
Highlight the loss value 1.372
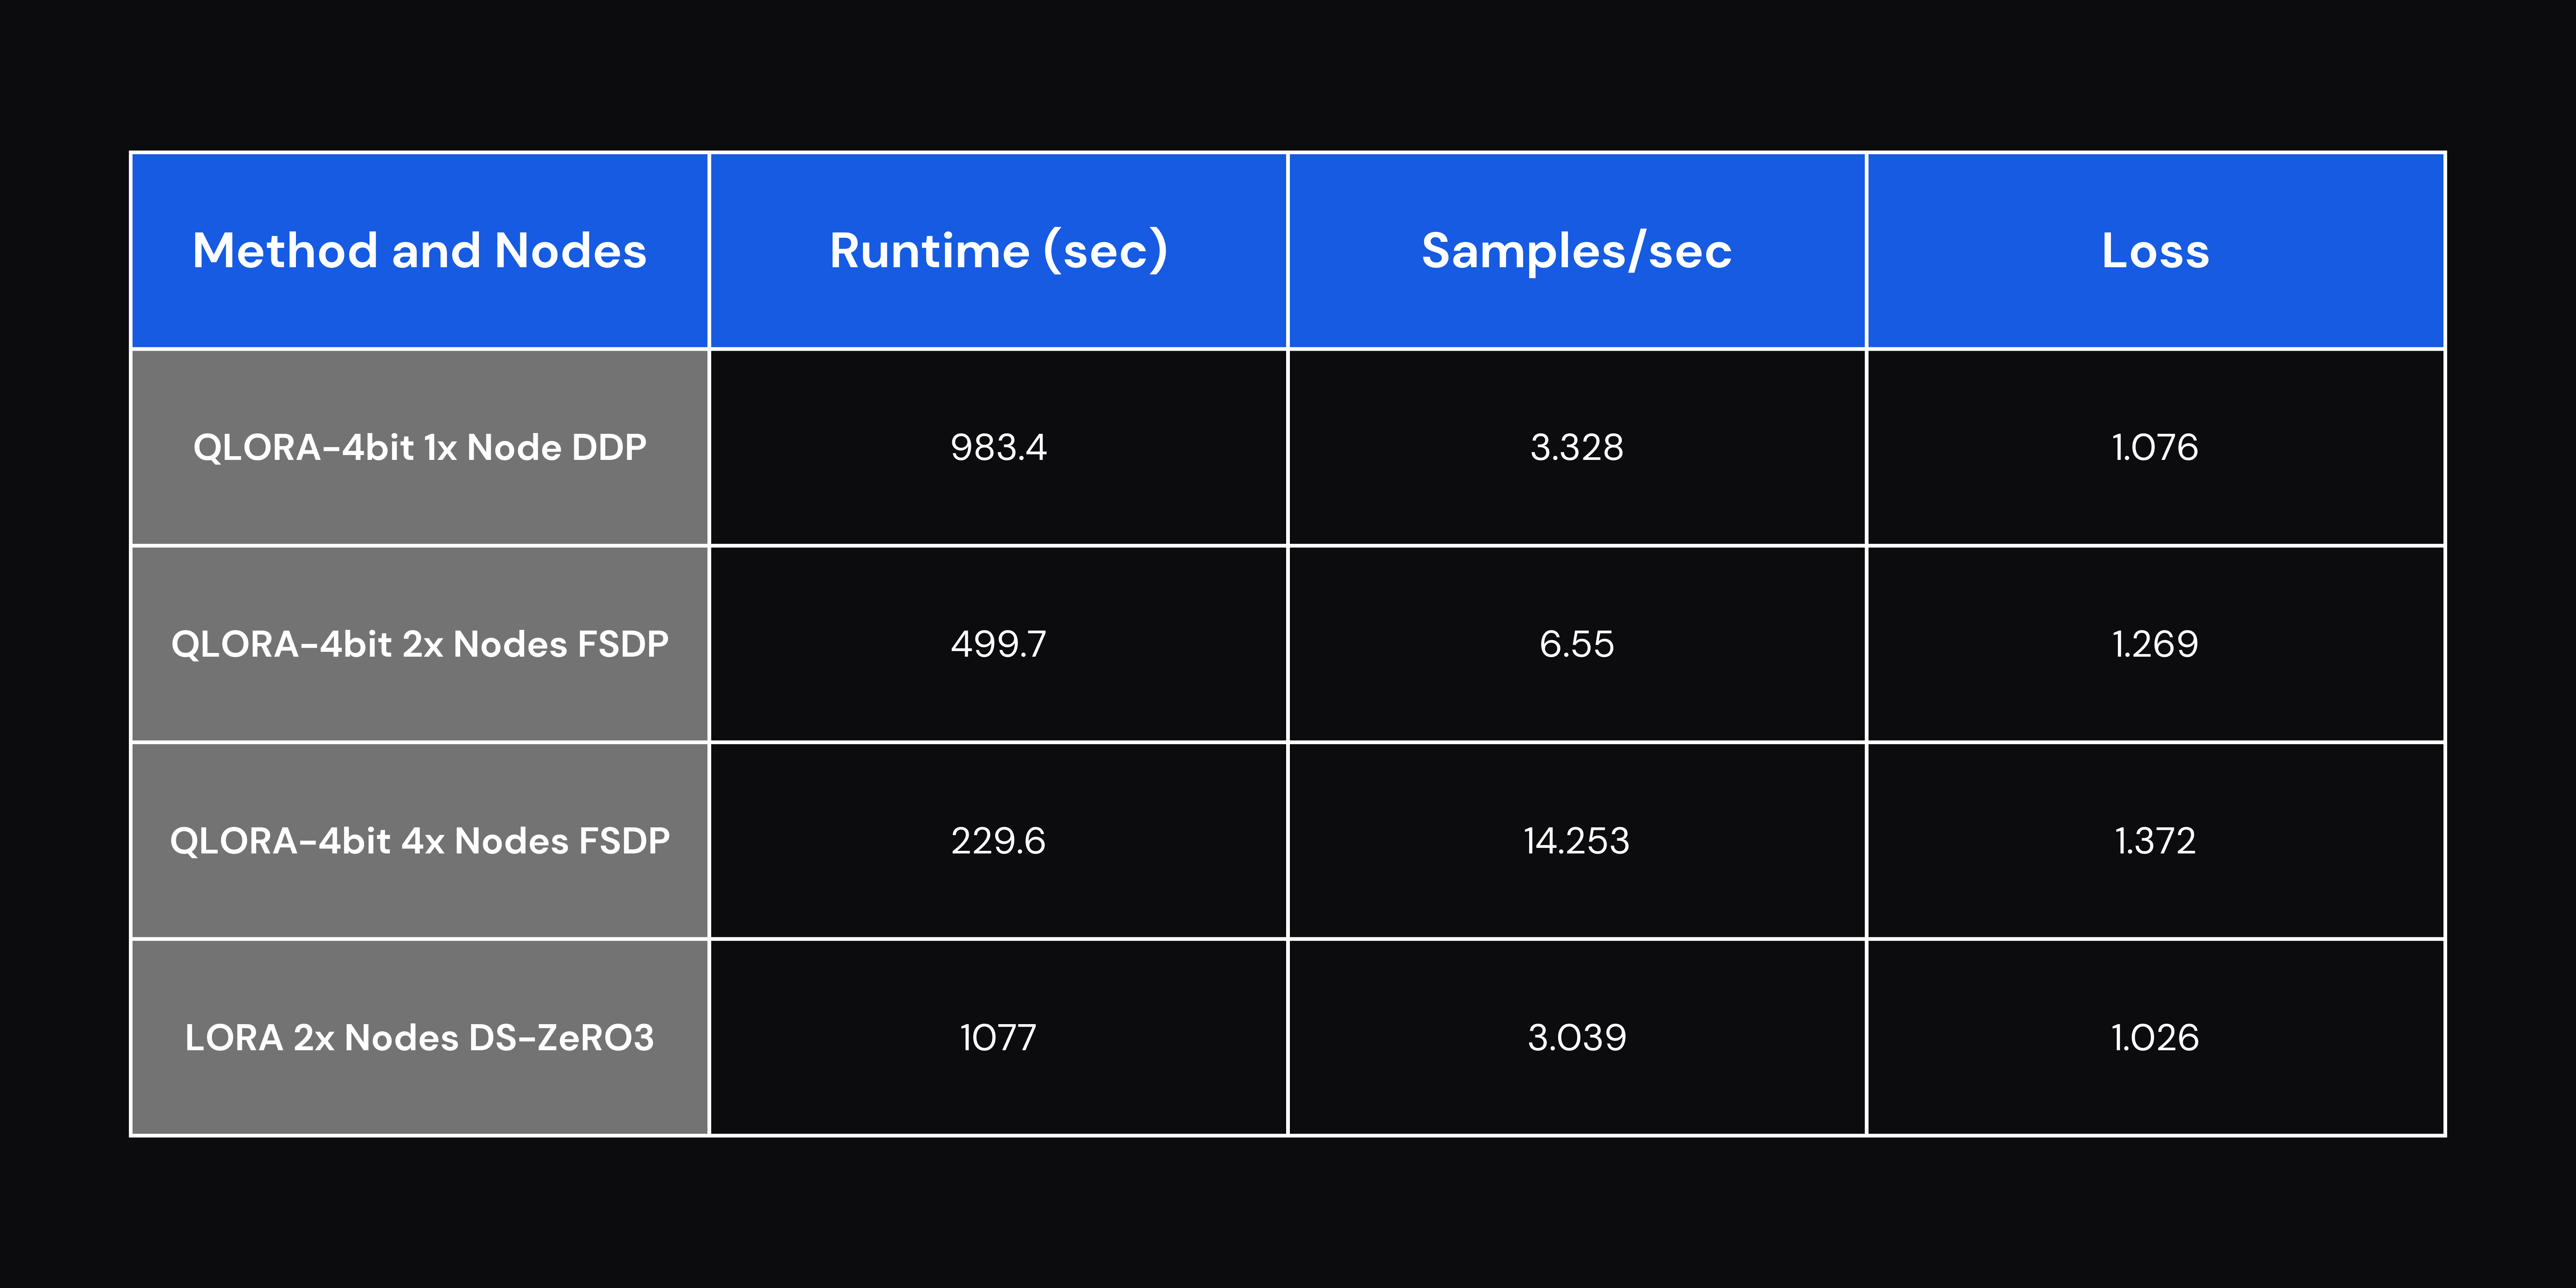[2155, 841]
